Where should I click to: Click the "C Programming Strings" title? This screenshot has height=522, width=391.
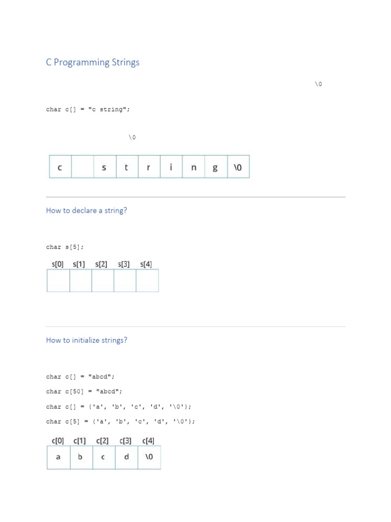[93, 63]
